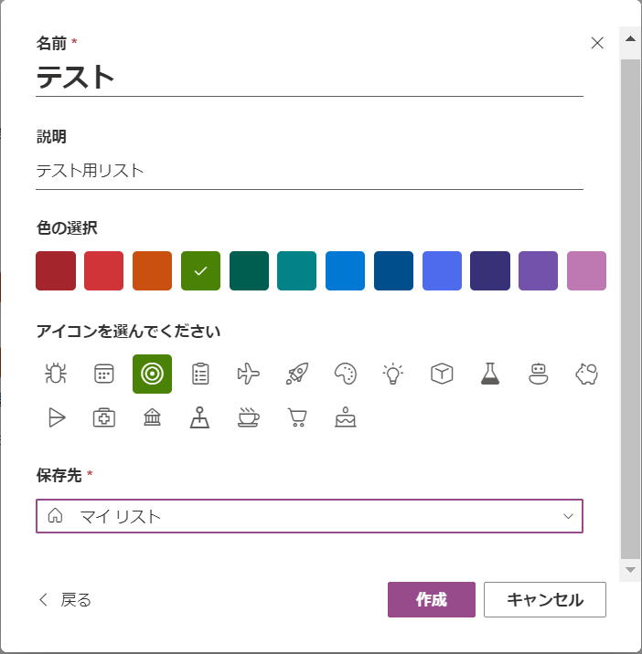Choose the pink color swatch
Screen dimensions: 642x654
586,270
